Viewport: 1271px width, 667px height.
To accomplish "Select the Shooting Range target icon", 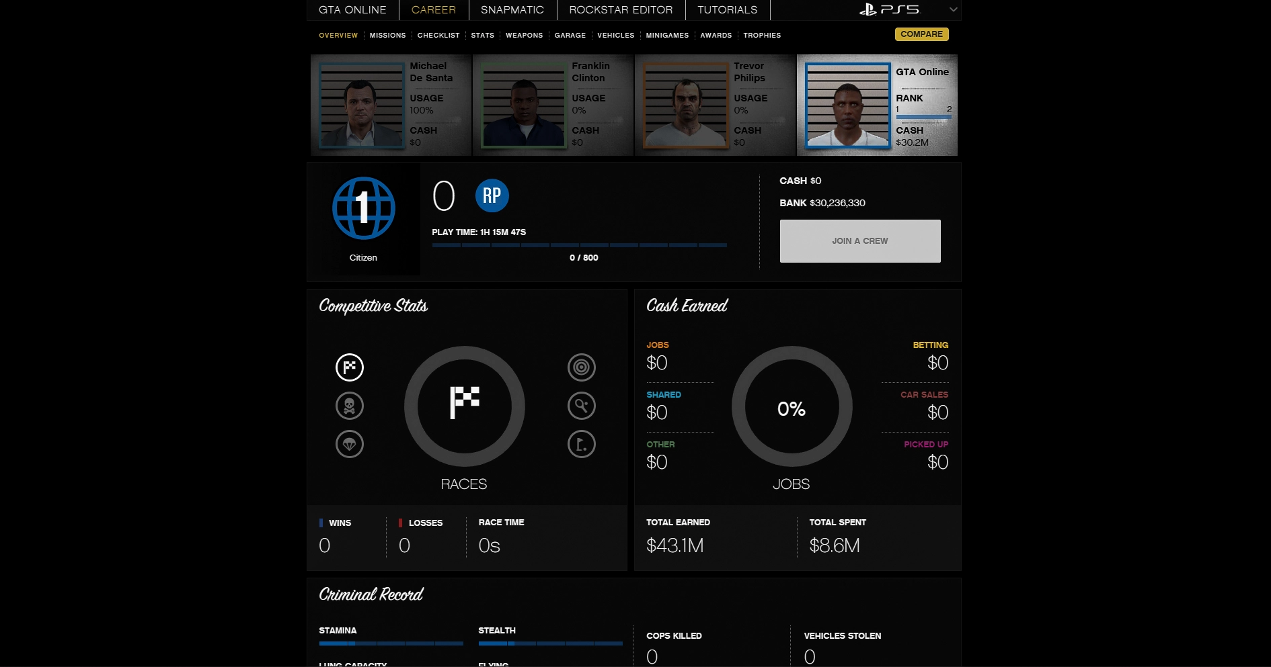I will [582, 367].
